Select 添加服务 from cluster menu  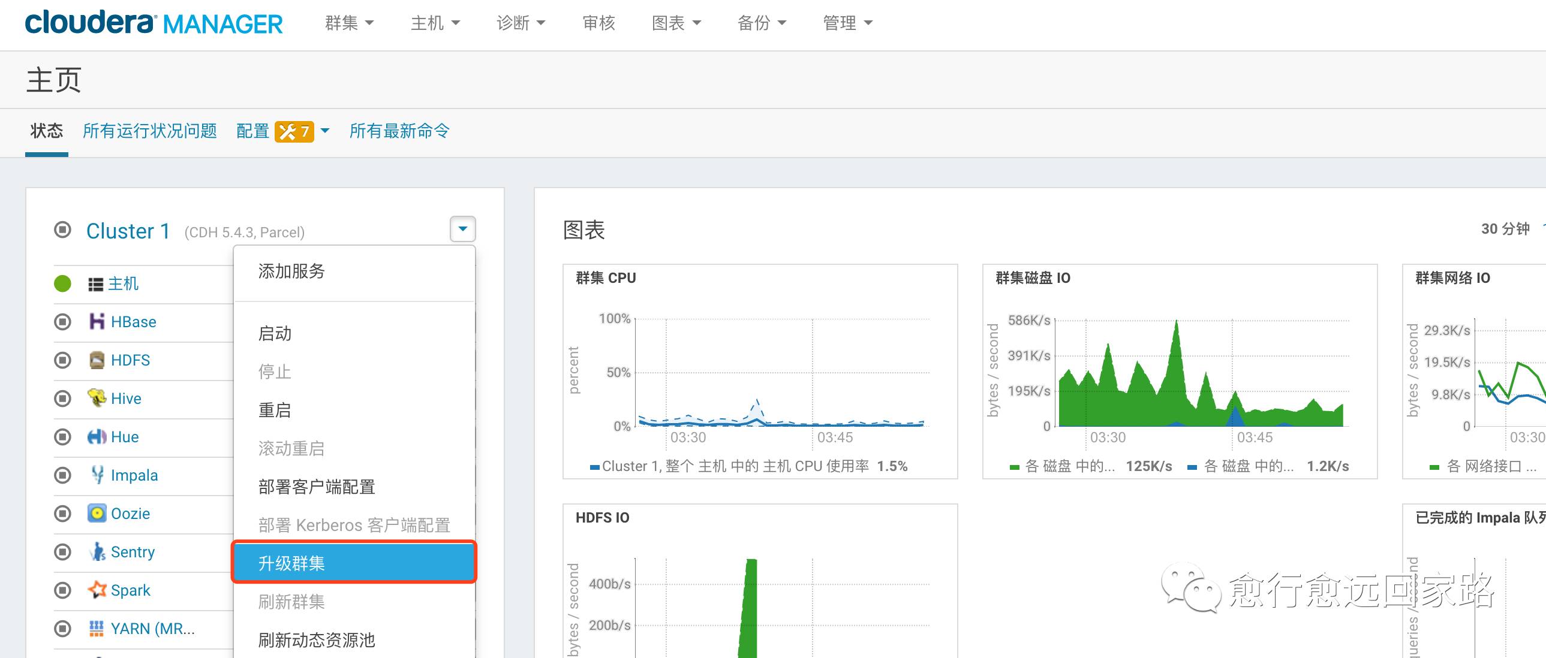[x=354, y=271]
